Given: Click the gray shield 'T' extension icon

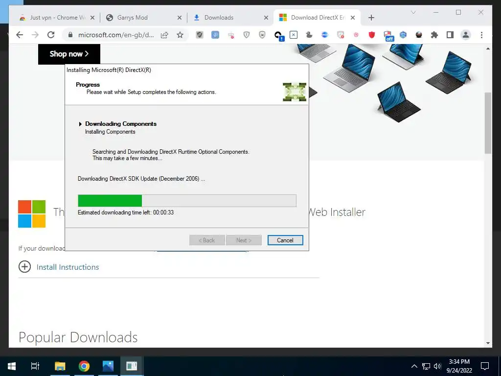Looking at the screenshot, I should click(x=247, y=35).
